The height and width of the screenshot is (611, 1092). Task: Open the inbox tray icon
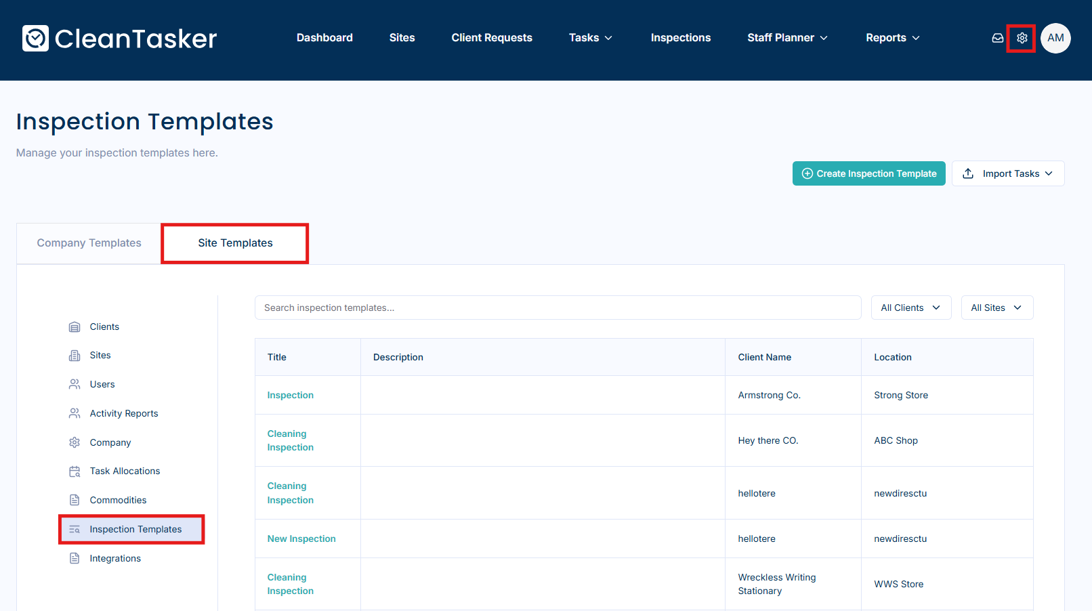997,38
